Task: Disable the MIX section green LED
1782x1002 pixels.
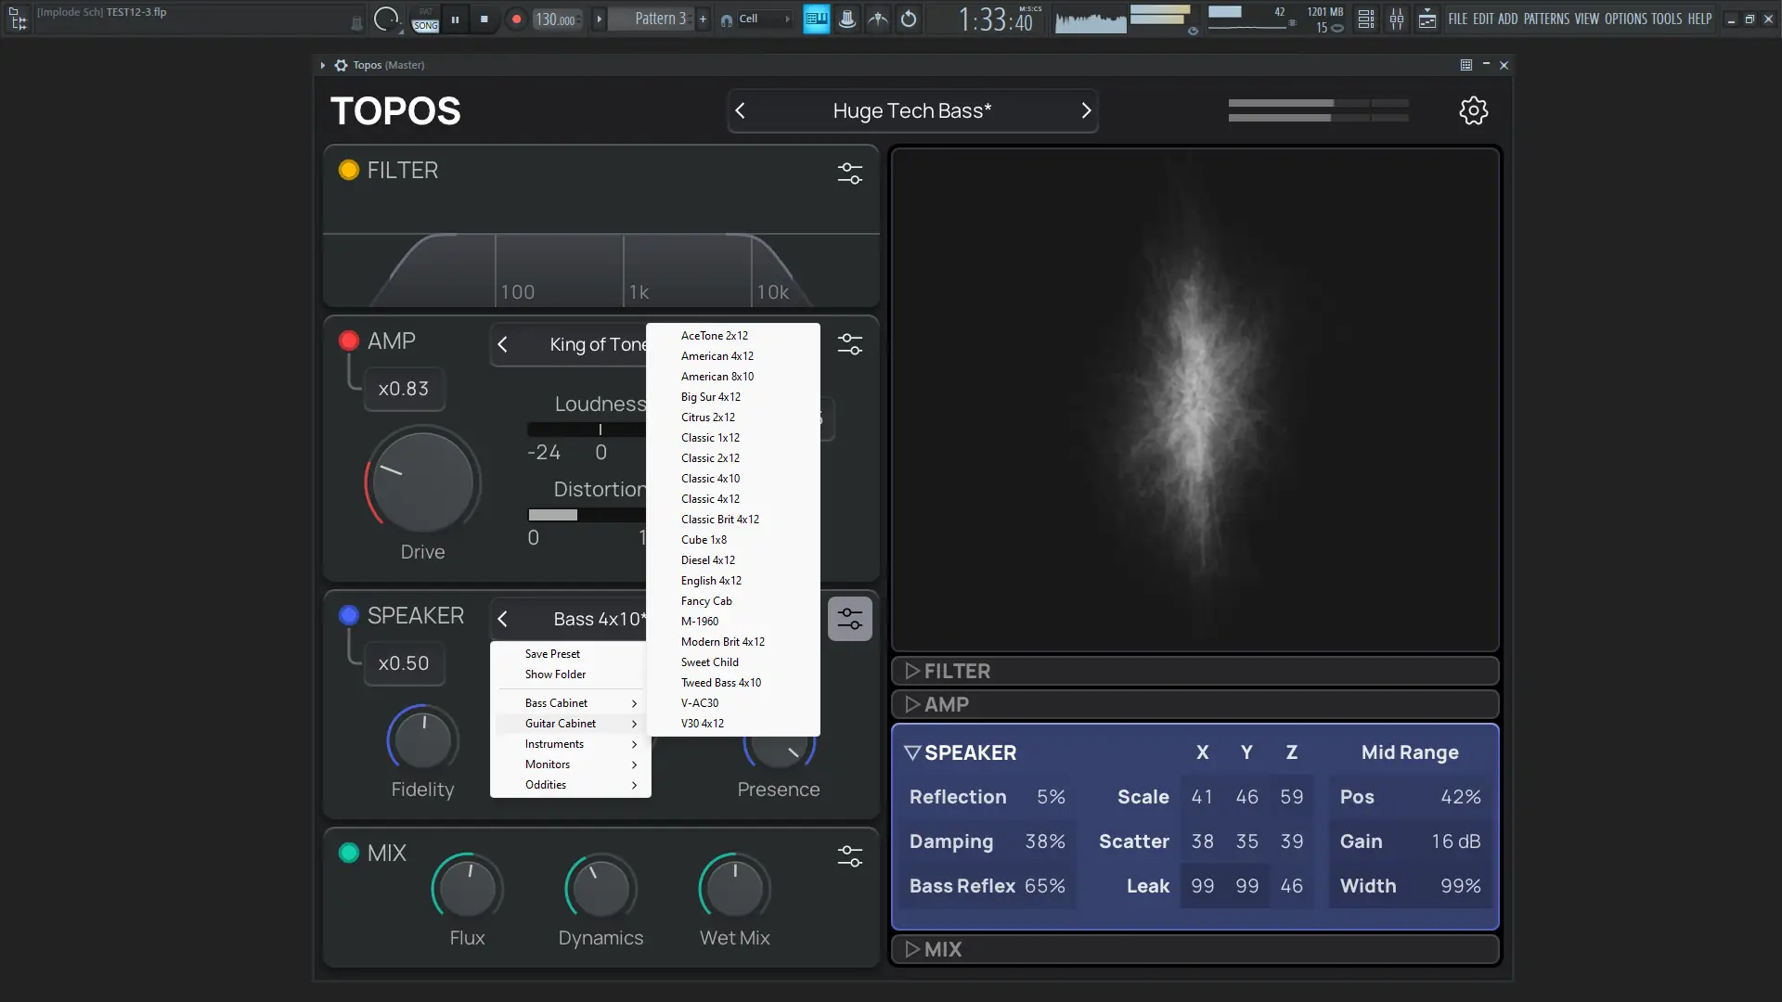Action: pos(349,853)
